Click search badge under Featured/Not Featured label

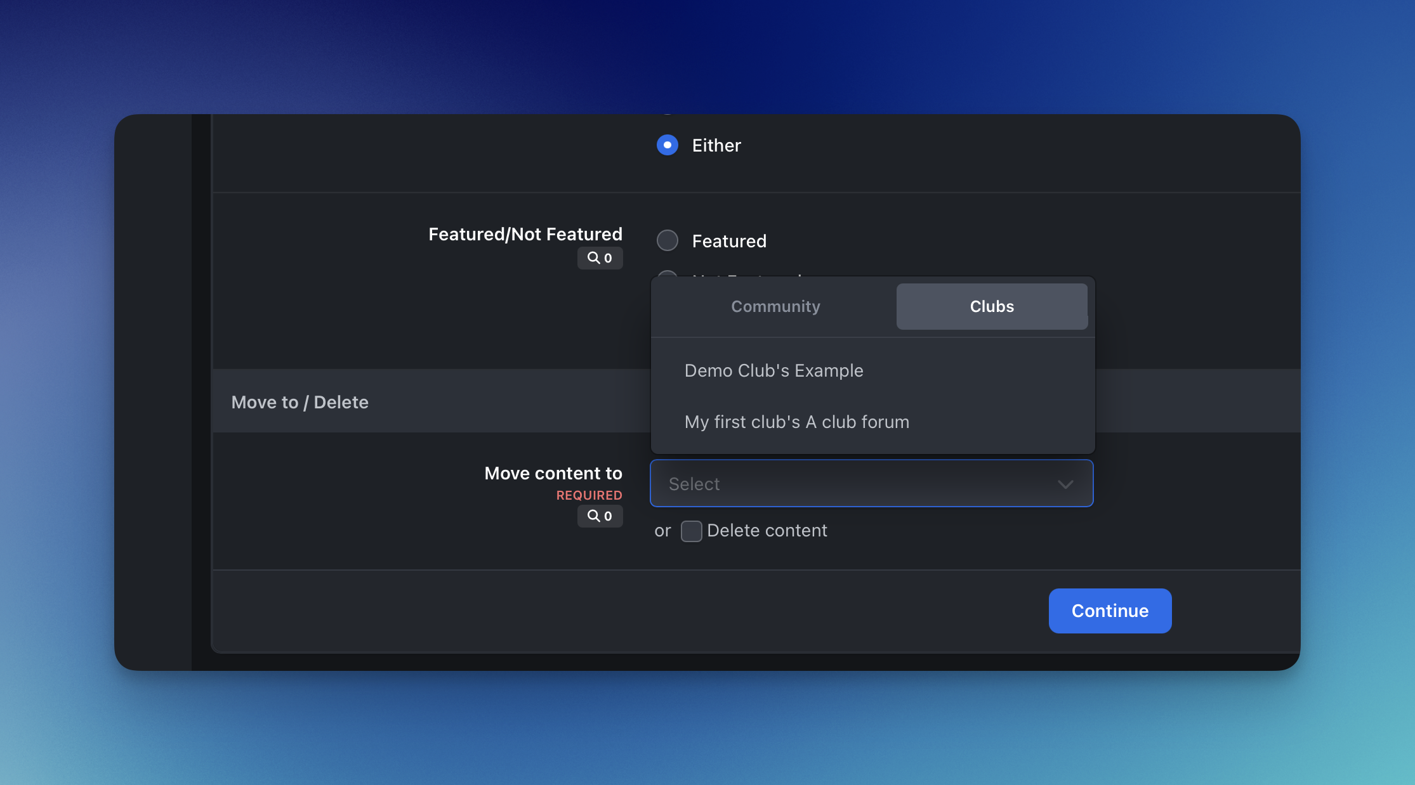[x=600, y=258]
